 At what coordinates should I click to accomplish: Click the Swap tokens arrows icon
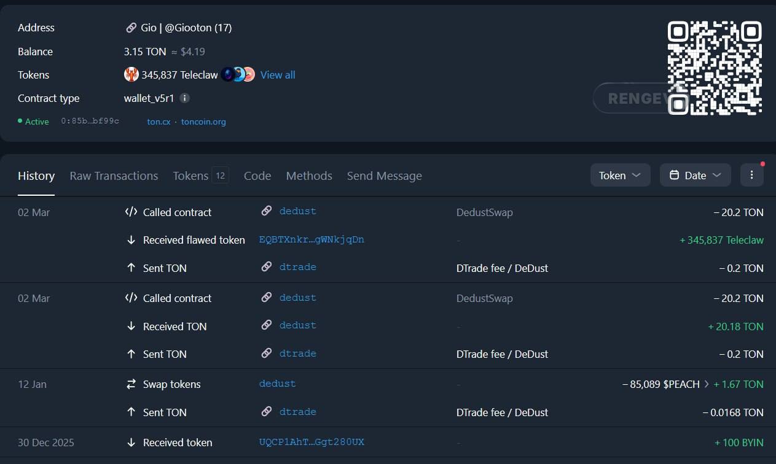coord(131,384)
